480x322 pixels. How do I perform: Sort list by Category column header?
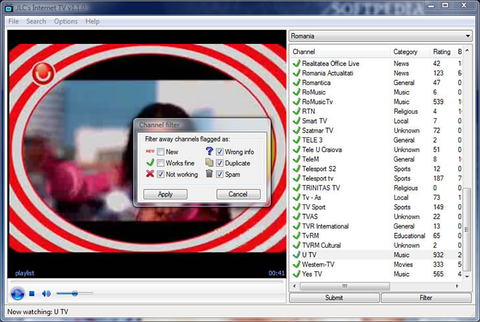(410, 52)
